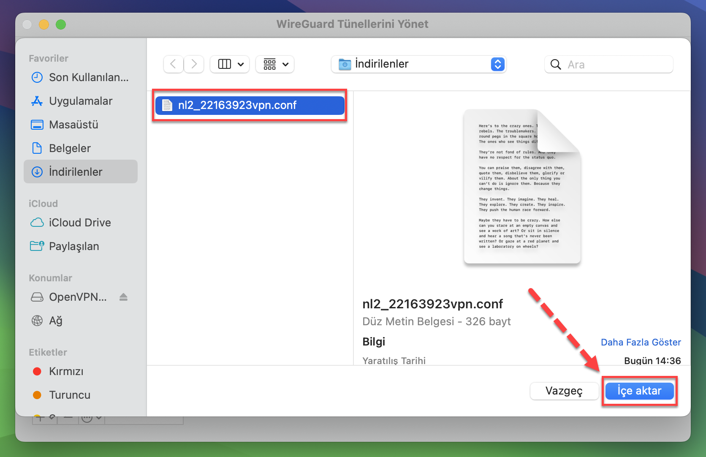The height and width of the screenshot is (457, 706).
Task: Click the forward navigation arrow
Action: click(194, 64)
